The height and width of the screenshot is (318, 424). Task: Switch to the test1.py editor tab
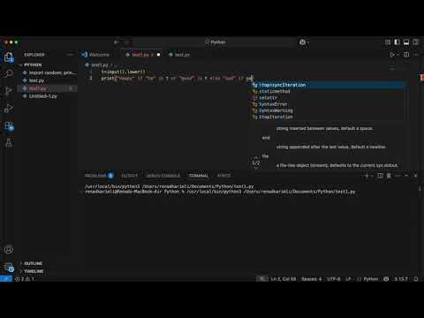click(x=143, y=55)
